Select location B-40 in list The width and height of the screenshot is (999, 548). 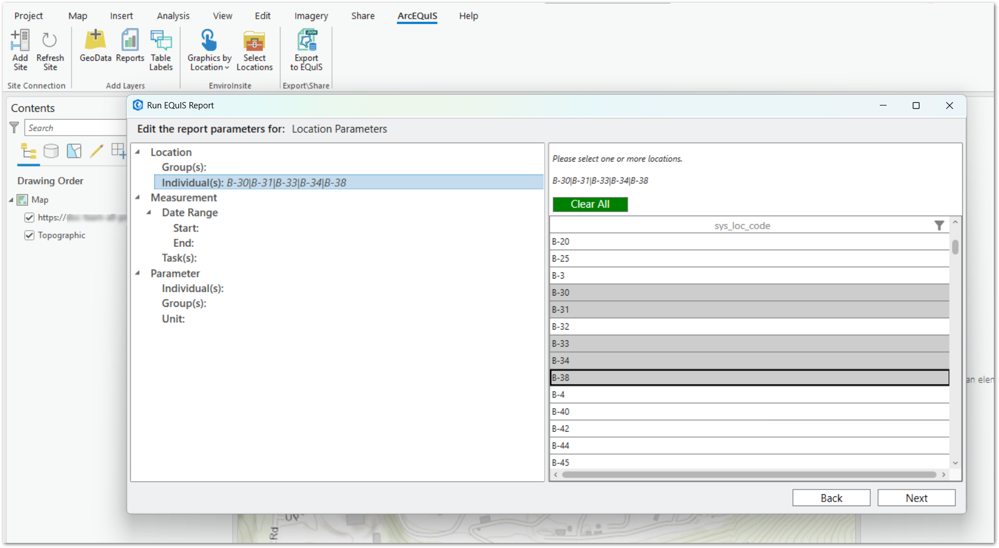(749, 412)
